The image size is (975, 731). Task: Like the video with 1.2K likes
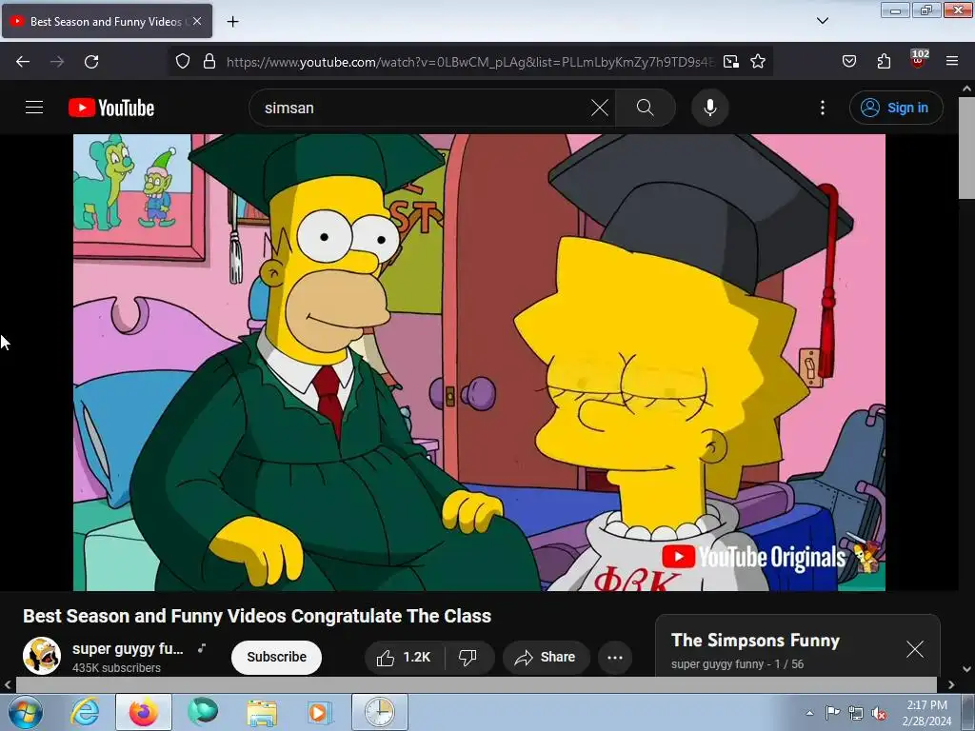point(405,657)
